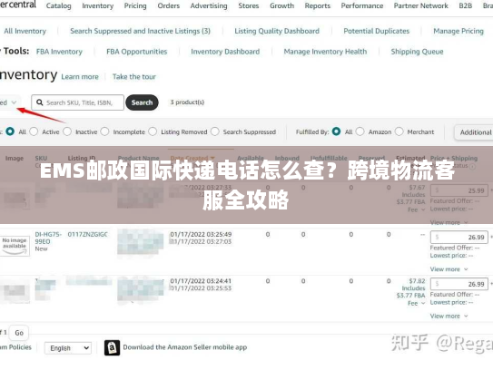Click the black Search button
The image size is (493, 370).
pos(142,102)
